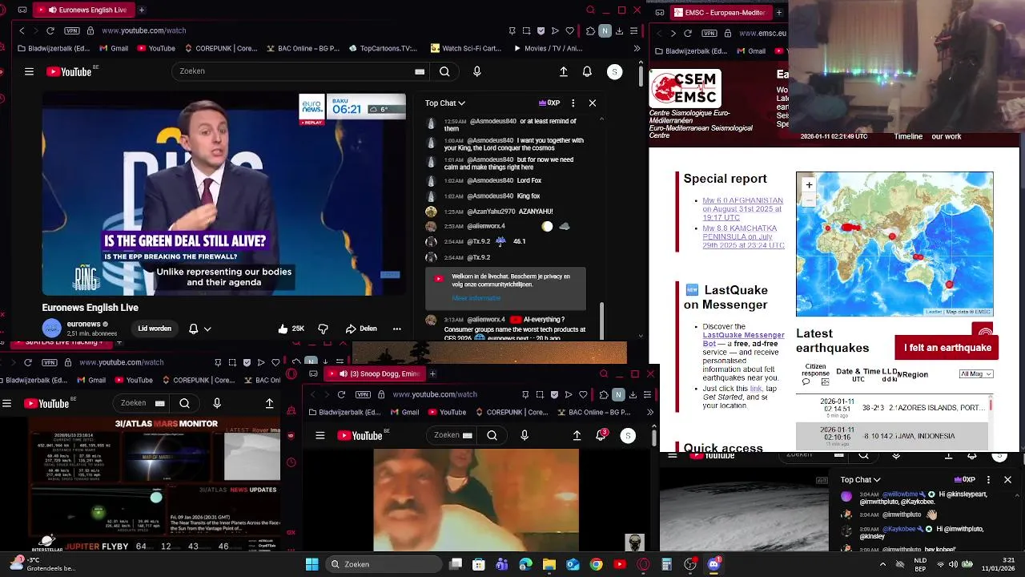Screen dimensions: 1025x577
Task: Open File Explorer from the taskbar
Action: coord(549,564)
